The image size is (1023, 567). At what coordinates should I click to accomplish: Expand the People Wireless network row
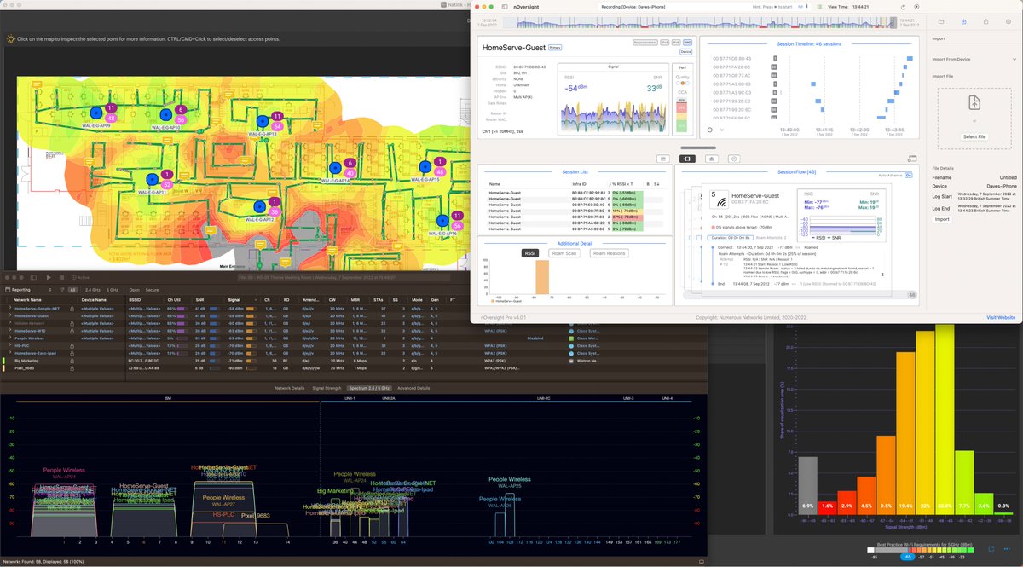[x=10, y=338]
